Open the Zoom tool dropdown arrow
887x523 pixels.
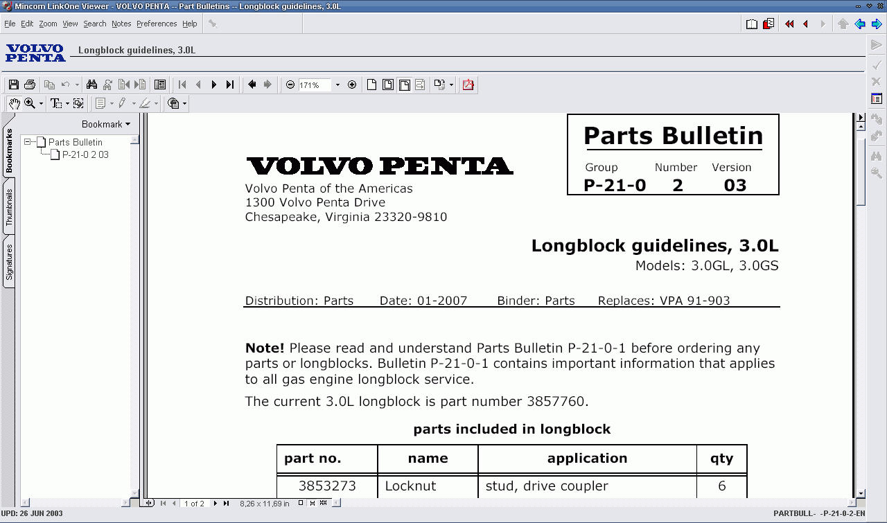coord(41,103)
